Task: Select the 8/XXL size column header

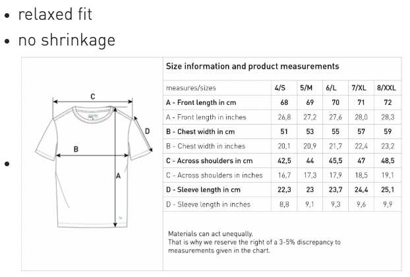Action: click(386, 88)
